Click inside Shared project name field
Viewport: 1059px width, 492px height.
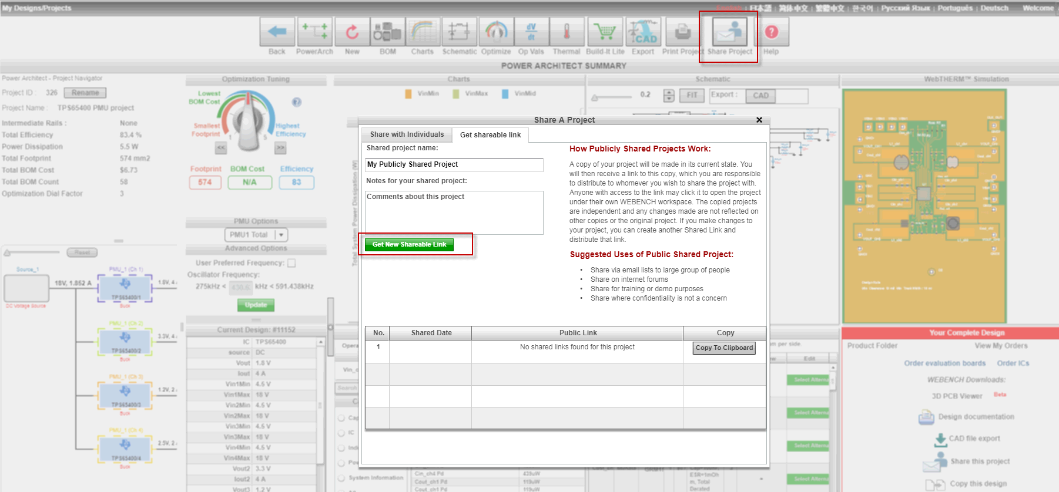(x=454, y=164)
